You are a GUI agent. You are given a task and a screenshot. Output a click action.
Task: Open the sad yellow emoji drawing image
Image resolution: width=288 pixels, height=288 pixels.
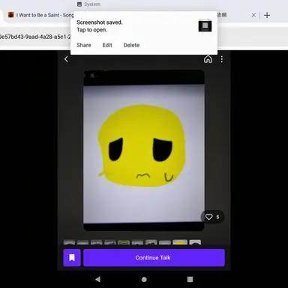[144, 151]
